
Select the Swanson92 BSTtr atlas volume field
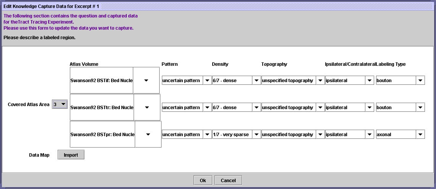pos(102,108)
